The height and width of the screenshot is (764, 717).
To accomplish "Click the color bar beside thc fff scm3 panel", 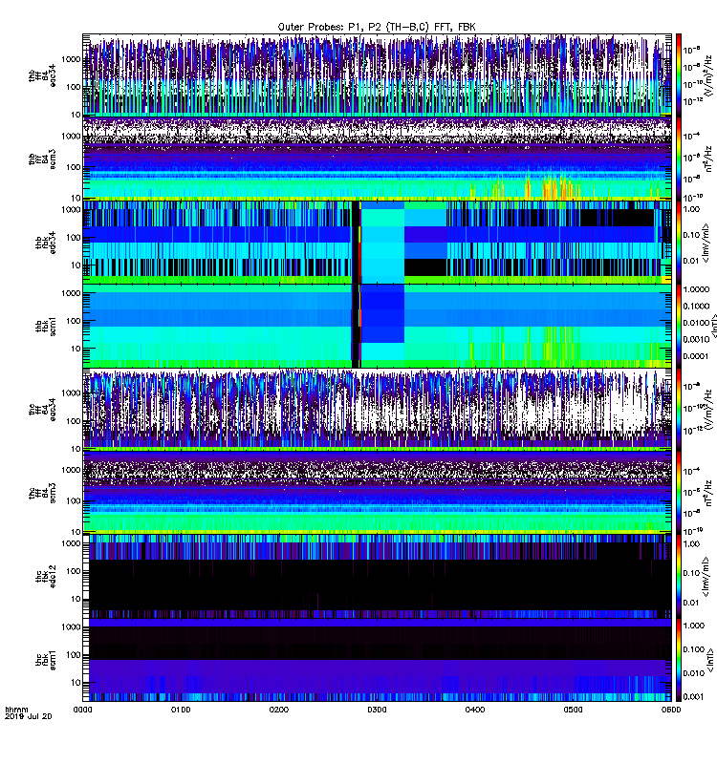I will [679, 493].
